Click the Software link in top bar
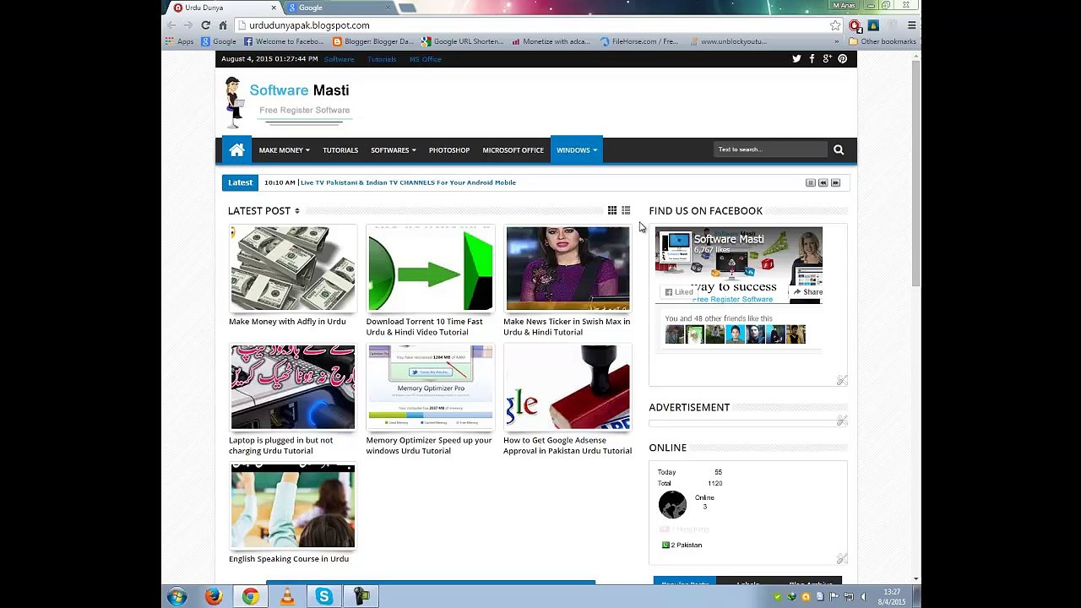 tap(339, 59)
